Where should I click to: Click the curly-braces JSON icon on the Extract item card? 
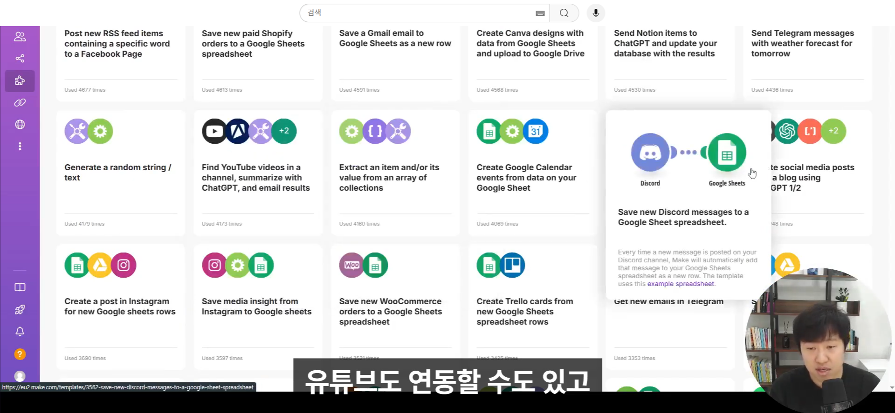pos(375,131)
